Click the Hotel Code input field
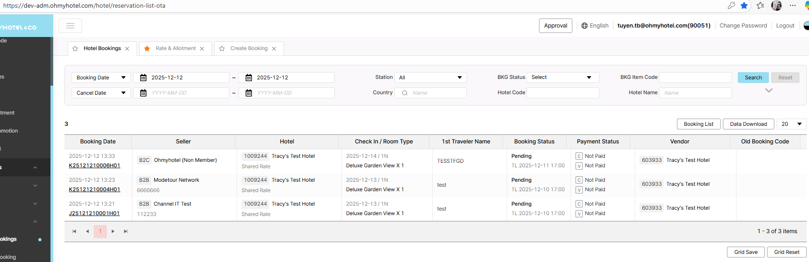This screenshot has width=809, height=262. click(562, 93)
